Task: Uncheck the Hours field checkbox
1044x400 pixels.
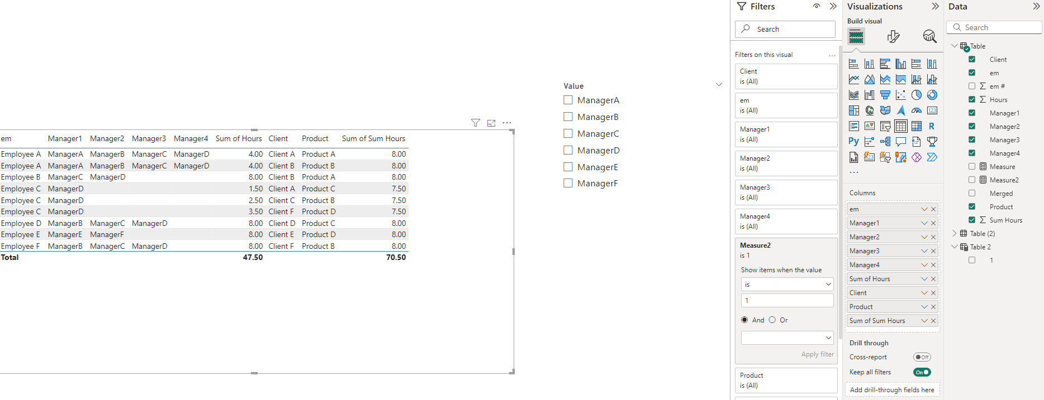Action: (972, 99)
